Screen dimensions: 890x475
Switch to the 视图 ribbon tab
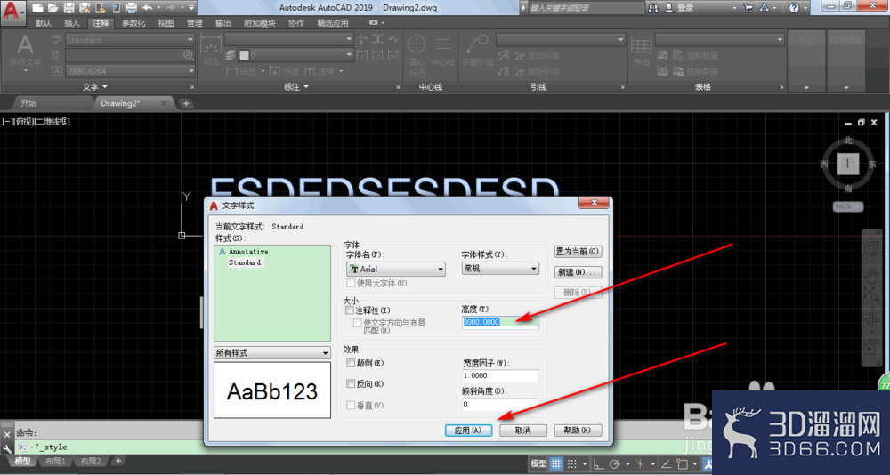coord(166,23)
